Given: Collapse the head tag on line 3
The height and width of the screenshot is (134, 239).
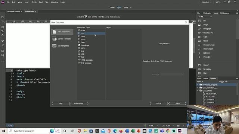Looking at the screenshot, I should click(x=14, y=76).
